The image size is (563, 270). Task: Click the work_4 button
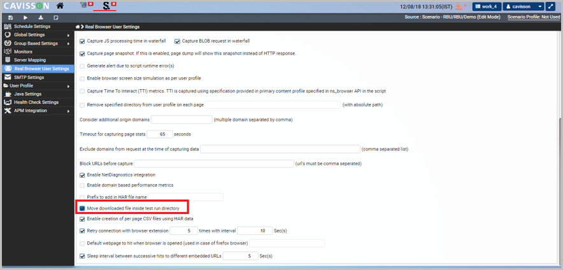tap(485, 6)
